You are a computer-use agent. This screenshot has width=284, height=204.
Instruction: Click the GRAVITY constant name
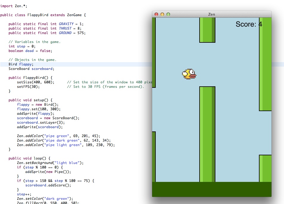click(66, 24)
